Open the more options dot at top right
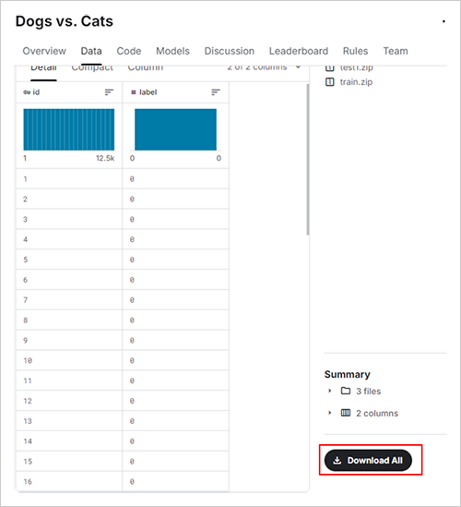 (443, 21)
